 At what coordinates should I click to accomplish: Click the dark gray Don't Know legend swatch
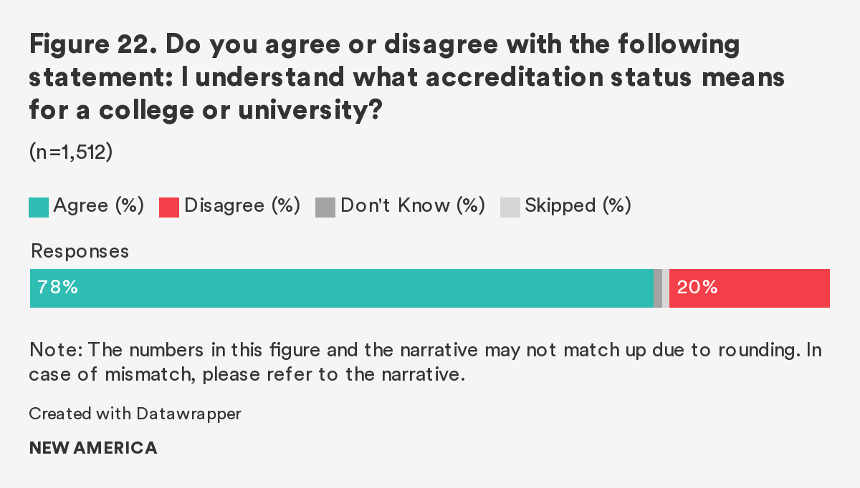(x=325, y=207)
